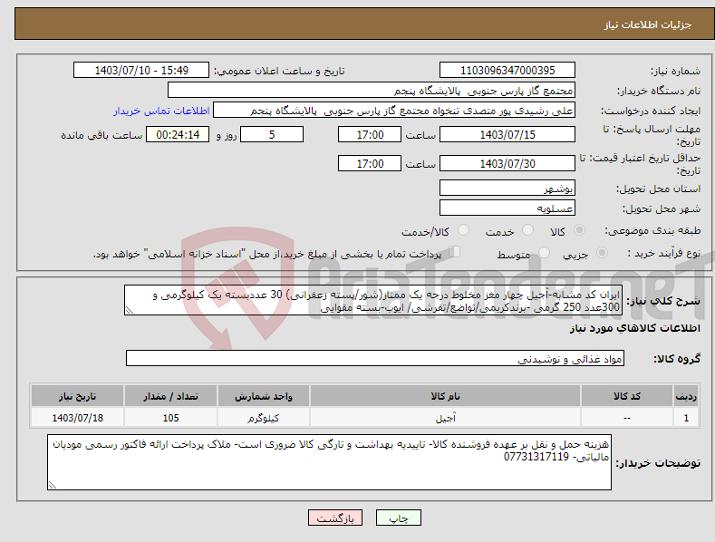Click the delivery city field عسلویه
The width and height of the screenshot is (715, 542).
point(507,208)
